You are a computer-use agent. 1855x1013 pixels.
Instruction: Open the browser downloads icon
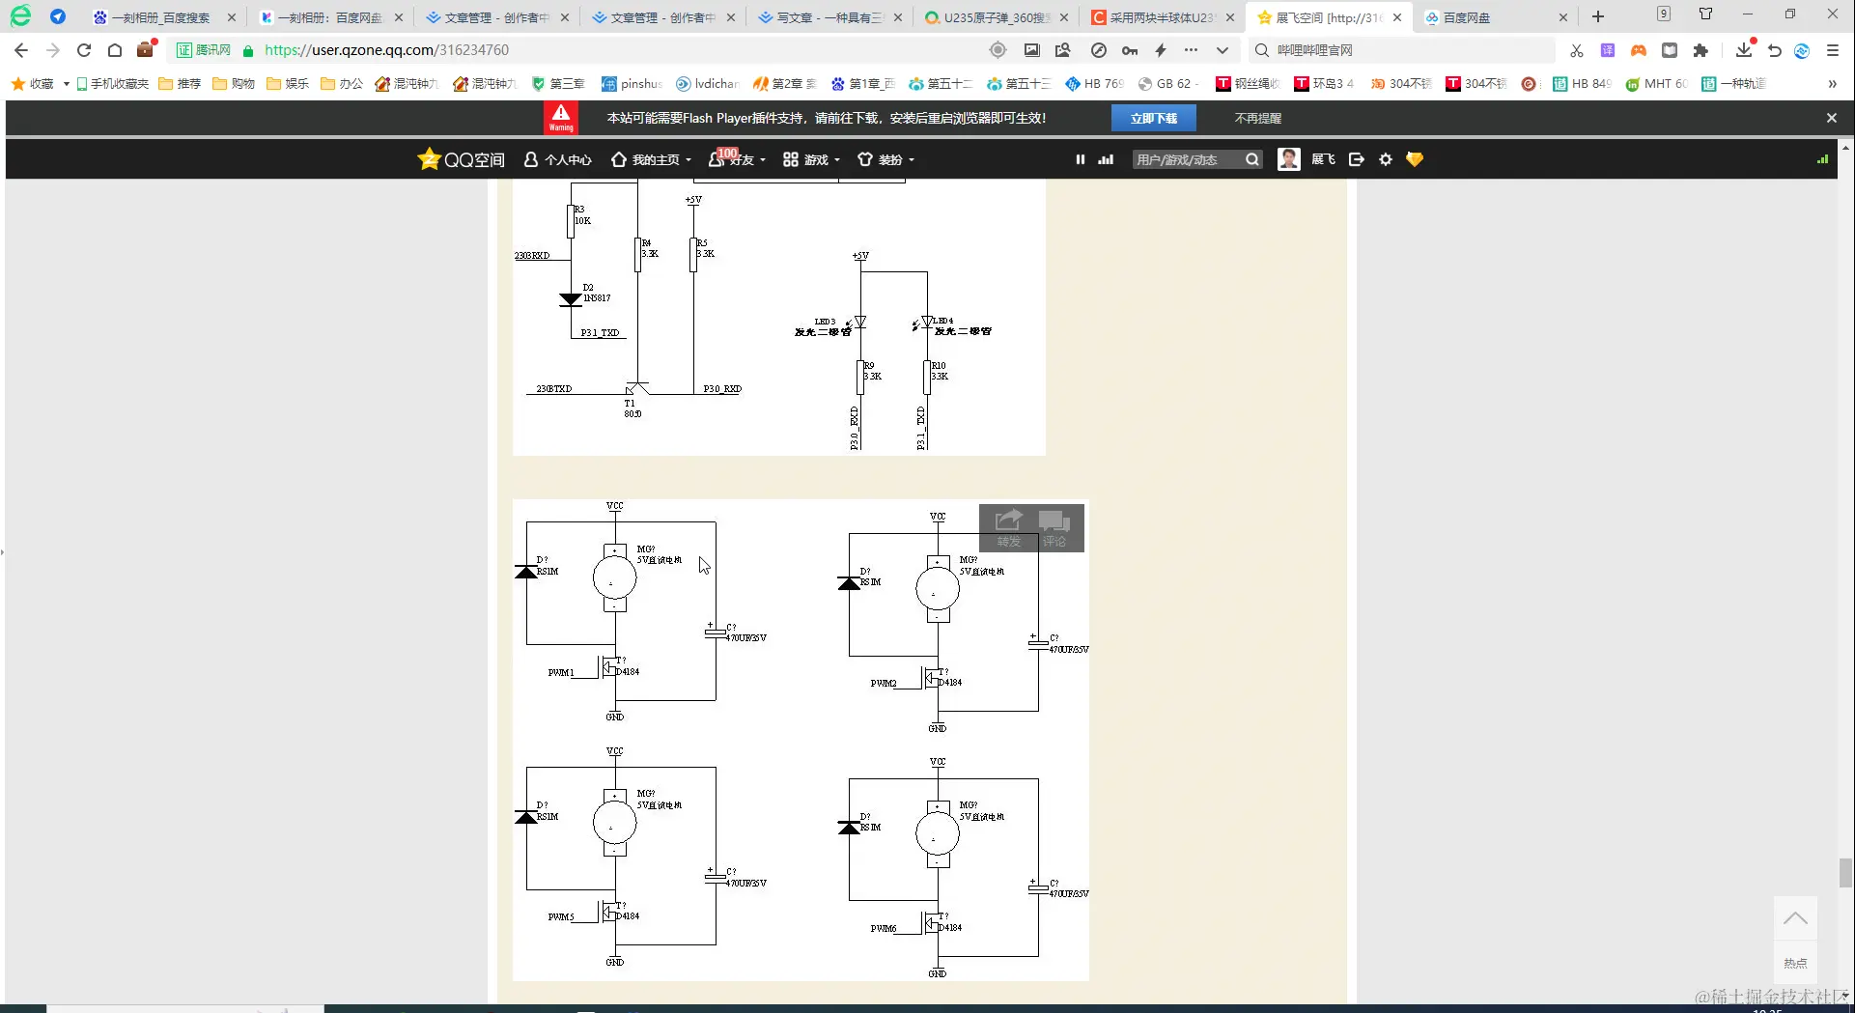tap(1744, 50)
